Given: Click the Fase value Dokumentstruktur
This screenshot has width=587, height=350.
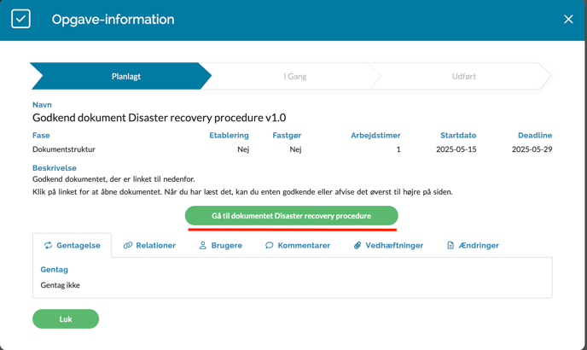Looking at the screenshot, I should click(64, 149).
